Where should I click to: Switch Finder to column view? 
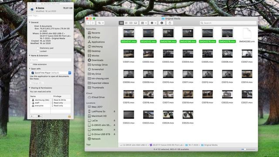pos(131,23)
